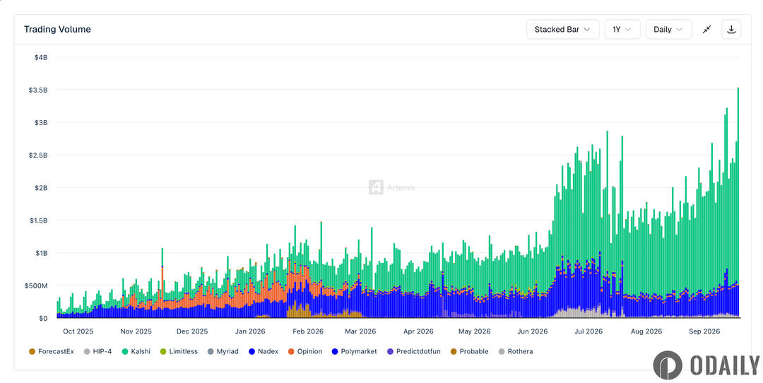
Task: Toggle Nadex series in the legend
Action: pyautogui.click(x=264, y=351)
